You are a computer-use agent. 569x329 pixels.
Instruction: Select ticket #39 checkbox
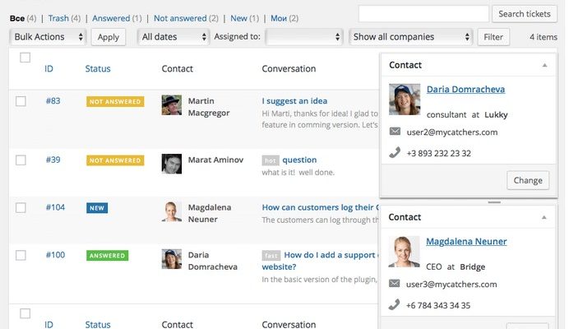click(21, 160)
